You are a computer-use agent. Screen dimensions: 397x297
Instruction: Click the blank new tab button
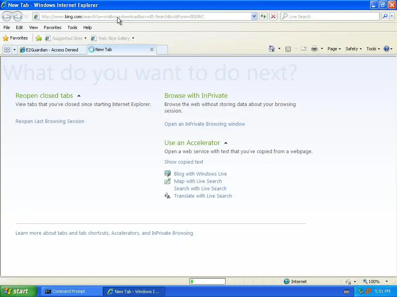pos(162,49)
